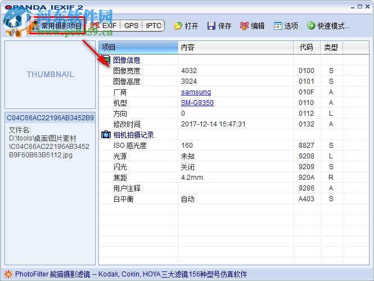374x281 pixels.
Task: Select the 光源 row
Action: [x=234, y=156]
